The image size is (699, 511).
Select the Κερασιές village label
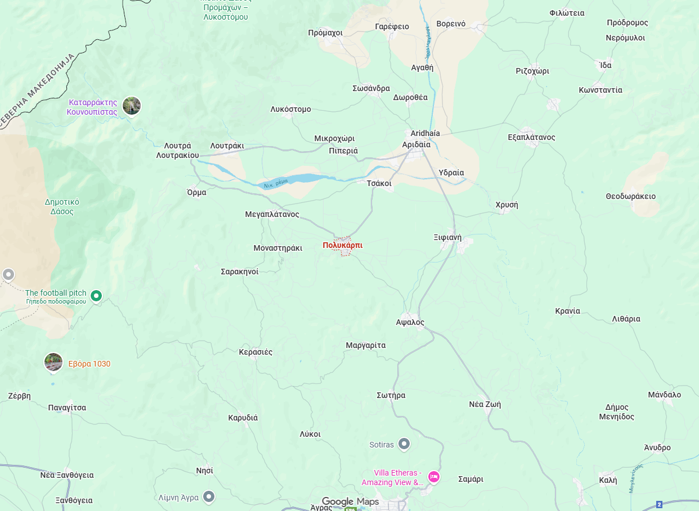256,352
